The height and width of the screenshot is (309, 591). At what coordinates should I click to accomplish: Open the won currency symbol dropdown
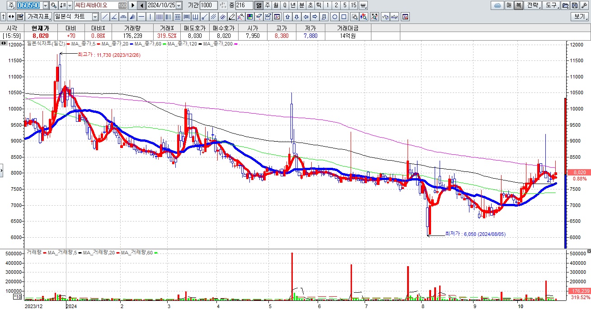tap(363, 5)
